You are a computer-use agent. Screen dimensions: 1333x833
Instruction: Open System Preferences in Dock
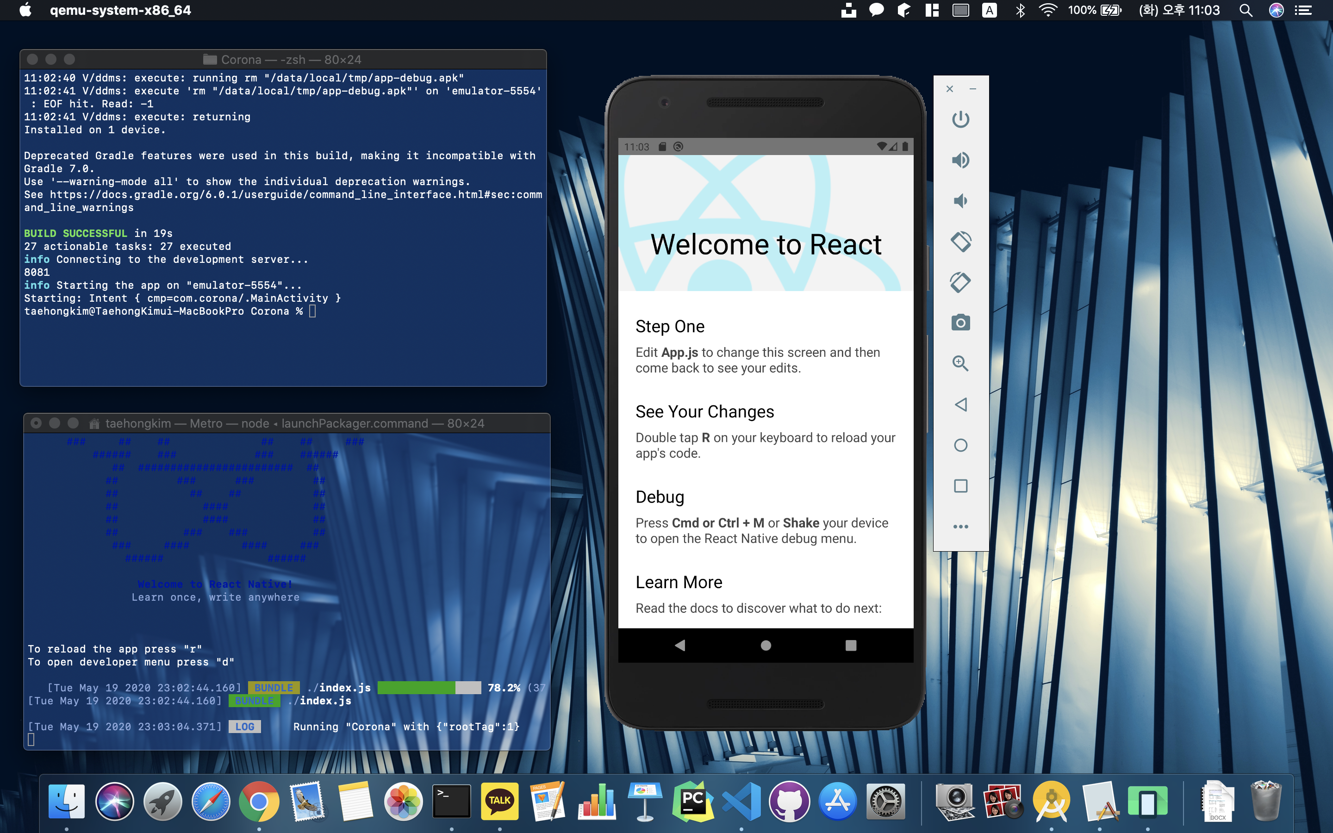885,801
